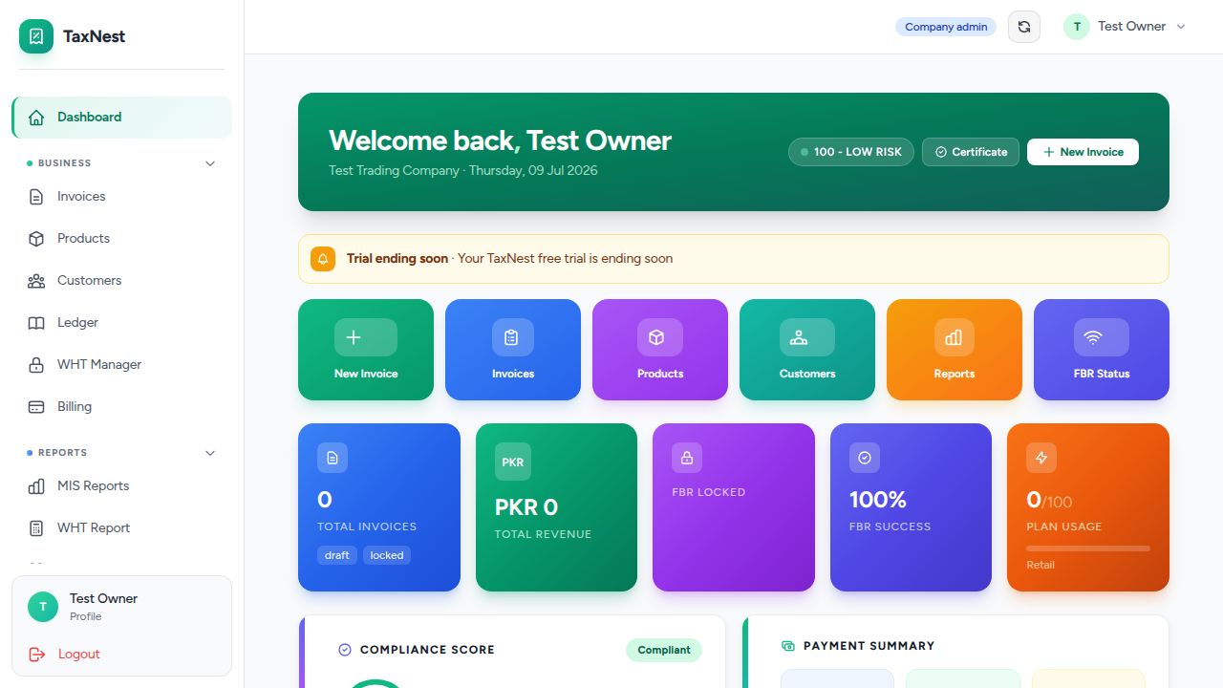Open Invoices in the sidebar
This screenshot has width=1223, height=688.
click(x=121, y=197)
